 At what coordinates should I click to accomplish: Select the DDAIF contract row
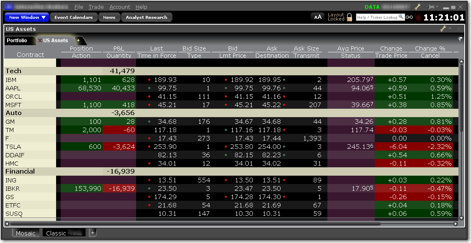point(232,155)
